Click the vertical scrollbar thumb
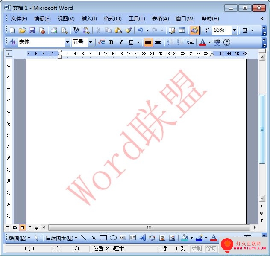The height and width of the screenshot is (256, 270). click(262, 129)
